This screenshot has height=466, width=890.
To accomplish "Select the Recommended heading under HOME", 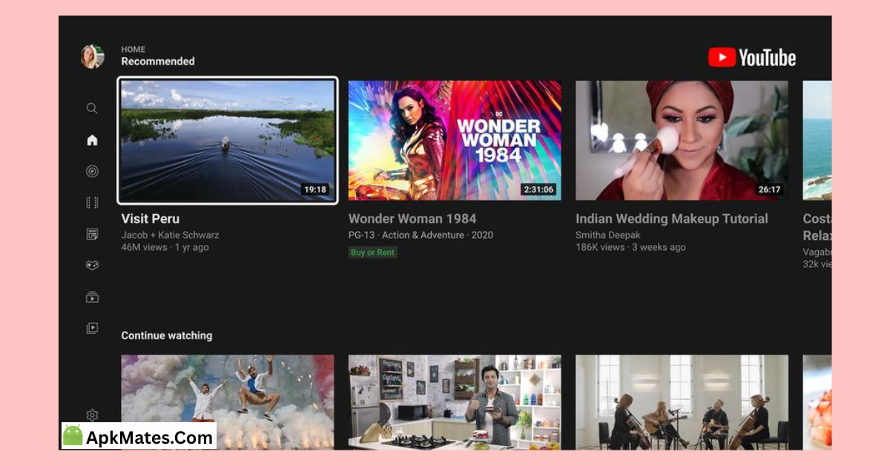I will (158, 62).
